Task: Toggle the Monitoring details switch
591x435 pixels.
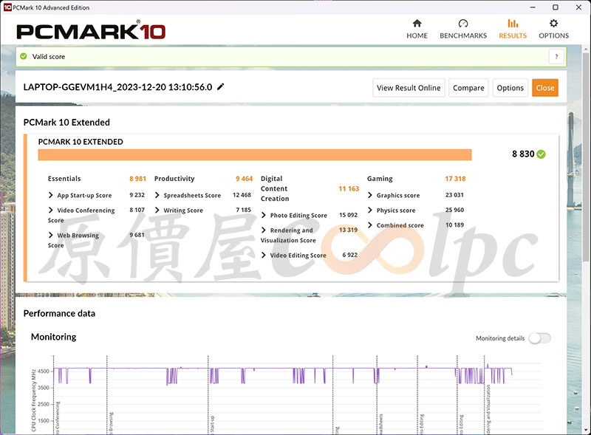Action: coord(539,338)
